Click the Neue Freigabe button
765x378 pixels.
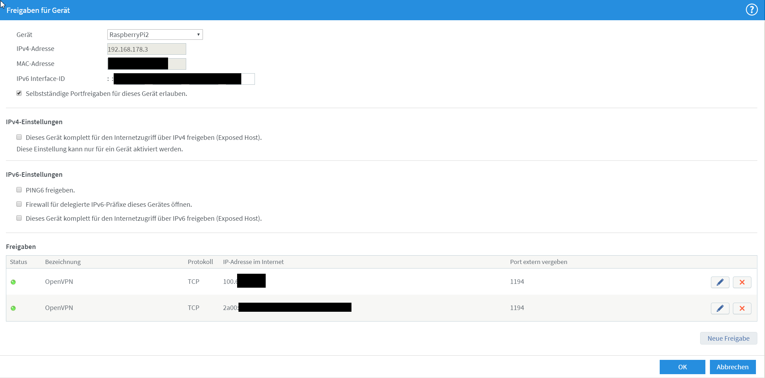(728, 338)
